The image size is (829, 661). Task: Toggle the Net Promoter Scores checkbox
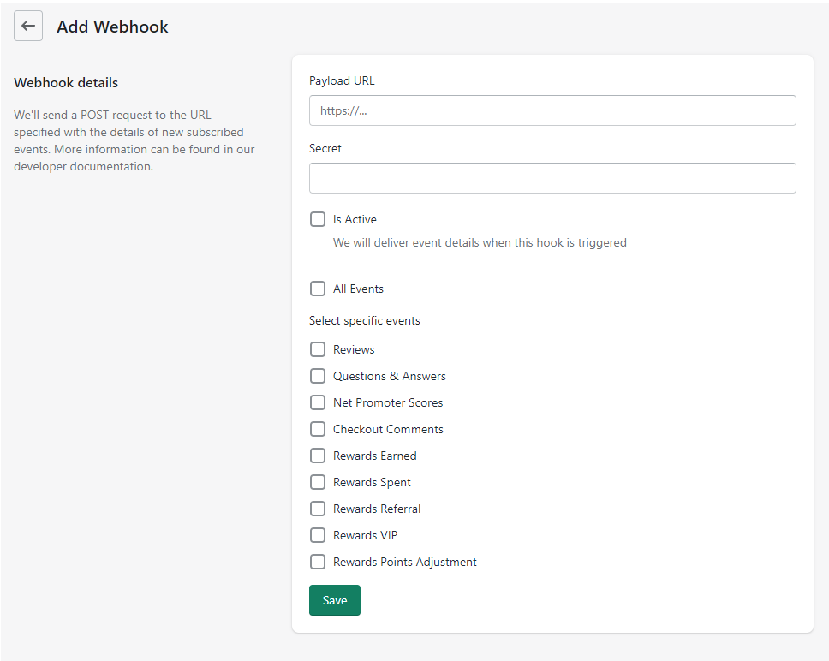pos(318,402)
